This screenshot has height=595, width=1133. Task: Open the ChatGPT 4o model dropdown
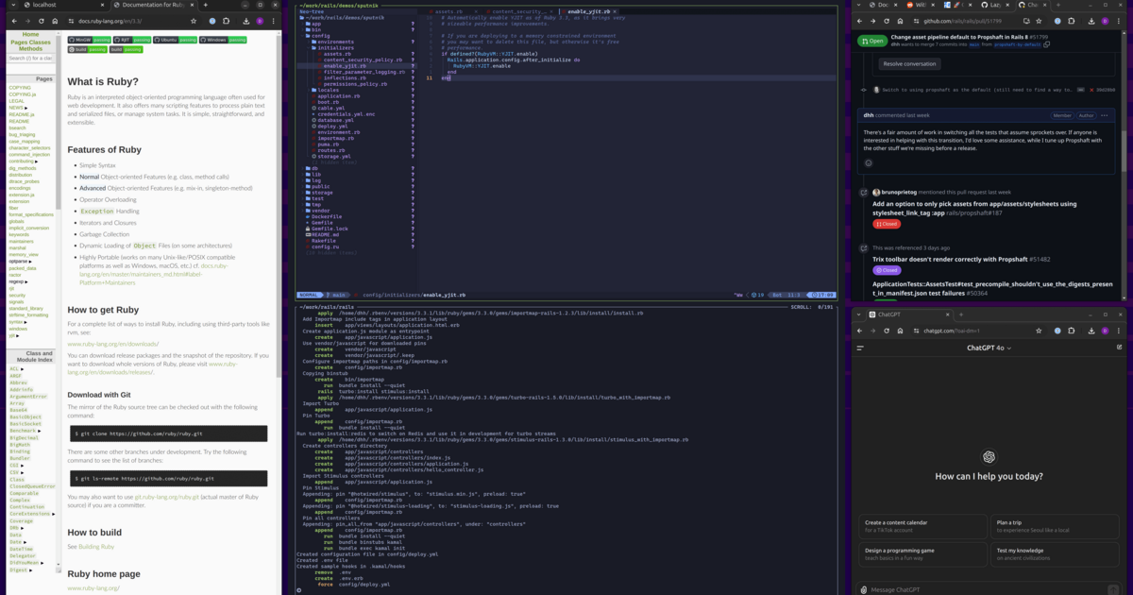(989, 348)
